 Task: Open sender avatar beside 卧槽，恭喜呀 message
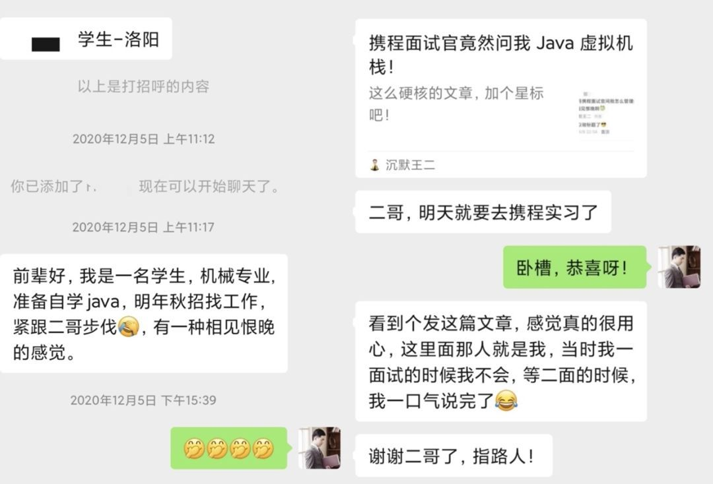coord(679,266)
